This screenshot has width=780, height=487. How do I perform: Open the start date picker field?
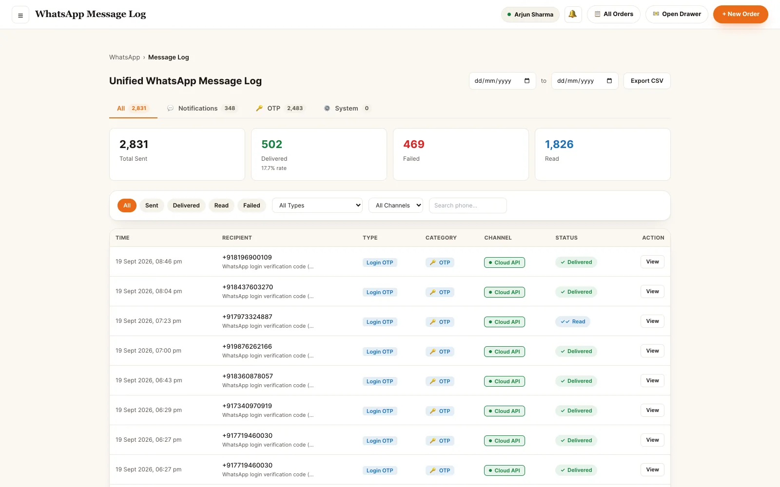(503, 81)
